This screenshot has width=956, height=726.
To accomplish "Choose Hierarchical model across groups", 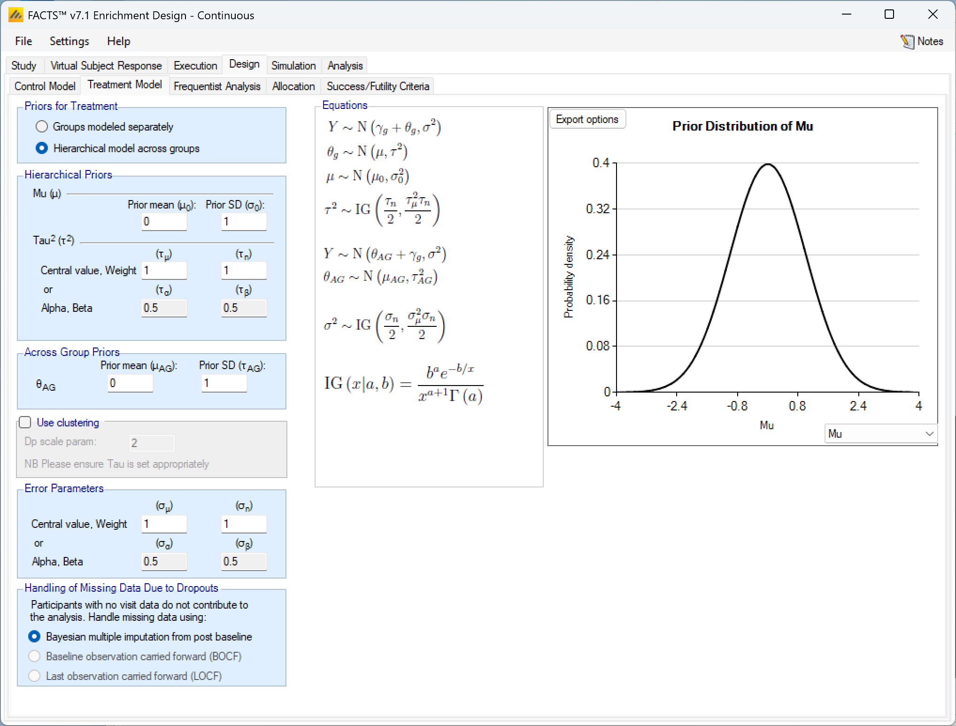I will [42, 148].
